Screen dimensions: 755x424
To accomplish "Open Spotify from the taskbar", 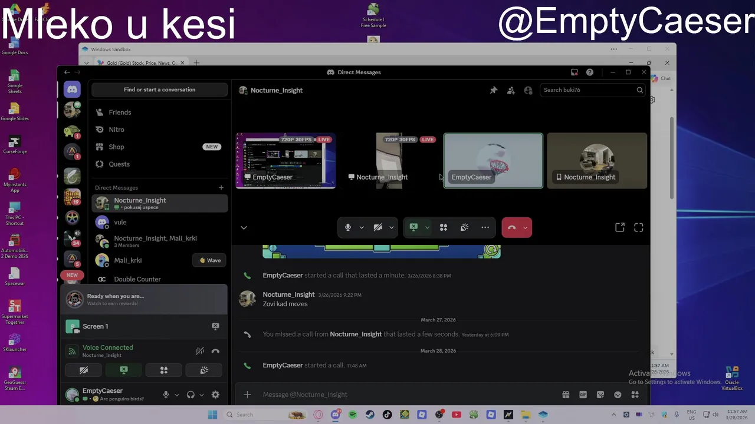I will click(353, 415).
